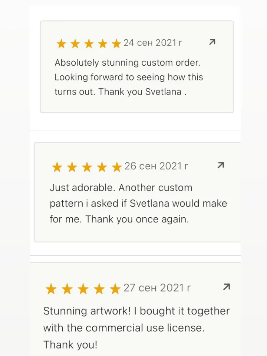267x356 pixels.
Task: Click first star of the 27 сен review
Action: point(51,289)
